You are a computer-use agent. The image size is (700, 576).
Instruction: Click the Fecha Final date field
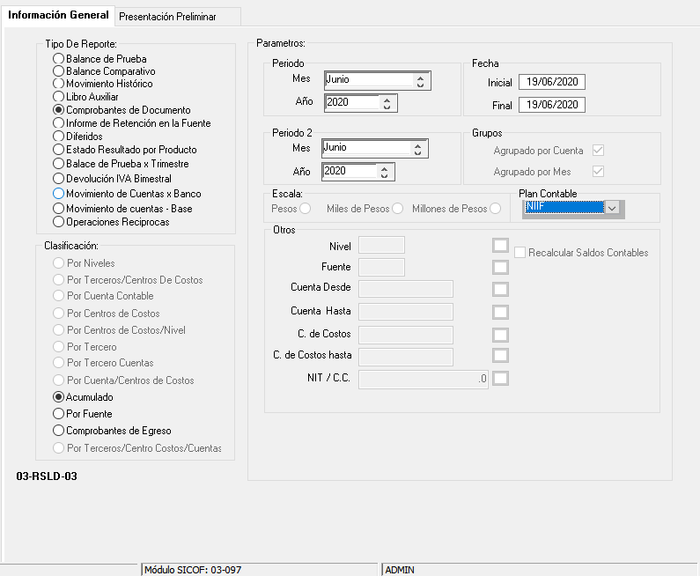(x=552, y=105)
